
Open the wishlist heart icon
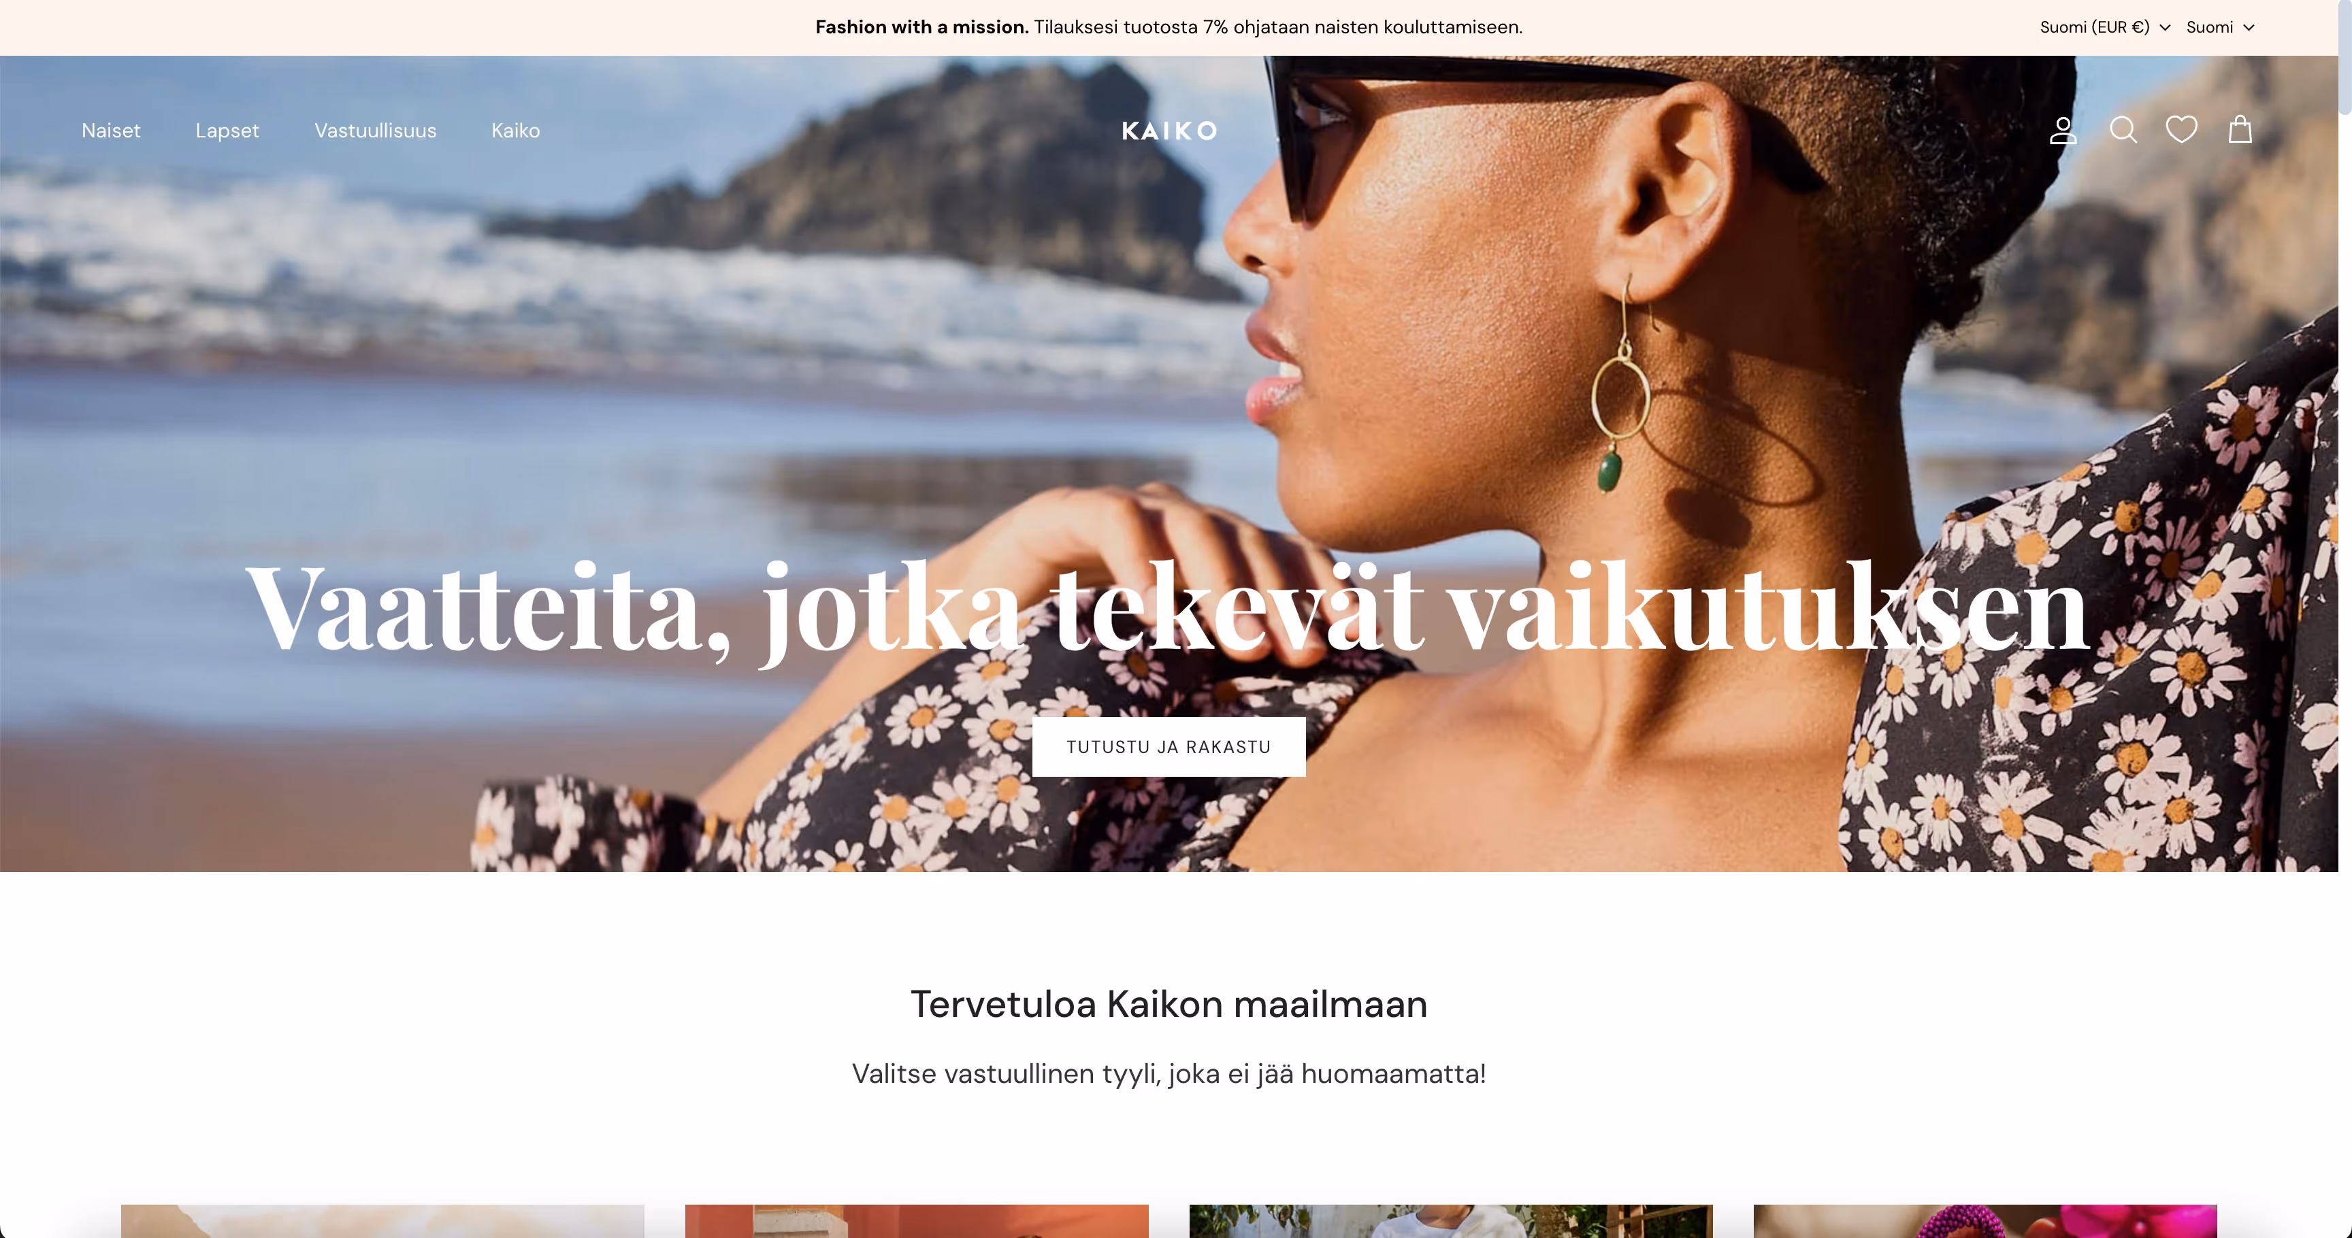pos(2181,129)
